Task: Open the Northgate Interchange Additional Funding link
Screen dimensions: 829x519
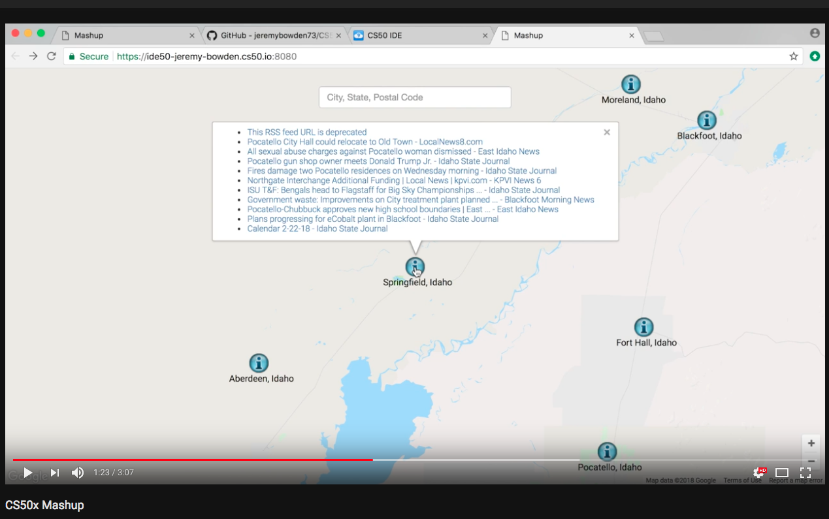Action: pos(394,180)
